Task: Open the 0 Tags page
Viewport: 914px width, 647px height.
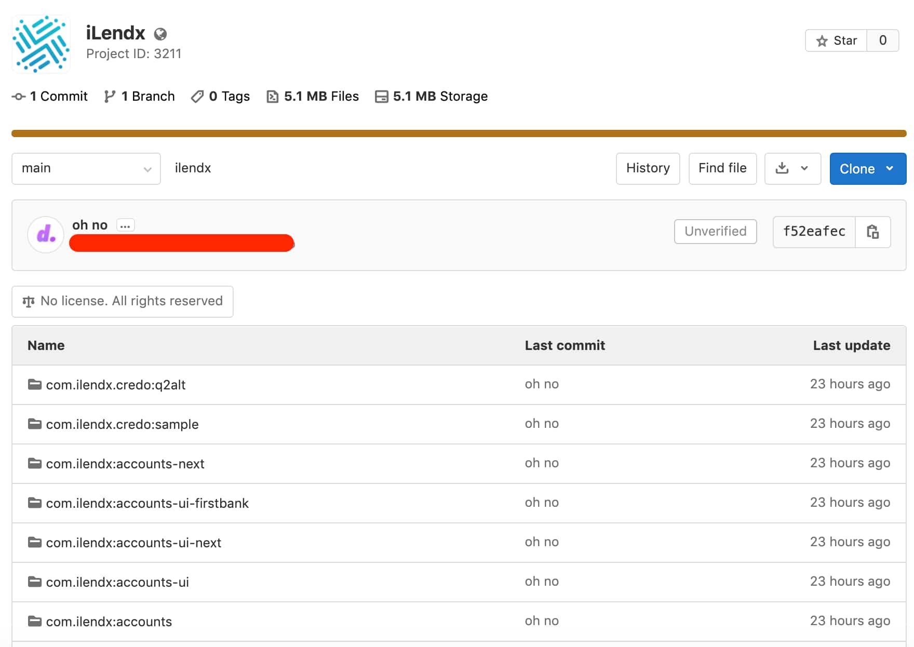Action: click(x=221, y=97)
